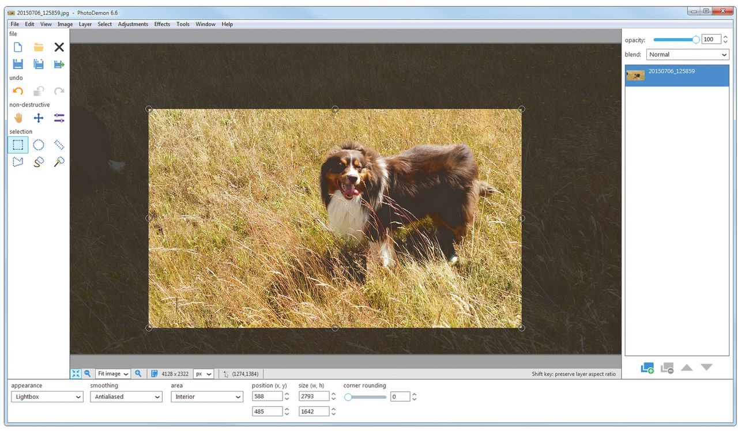Click the Save copy icon
This screenshot has height=431, width=738.
click(39, 64)
